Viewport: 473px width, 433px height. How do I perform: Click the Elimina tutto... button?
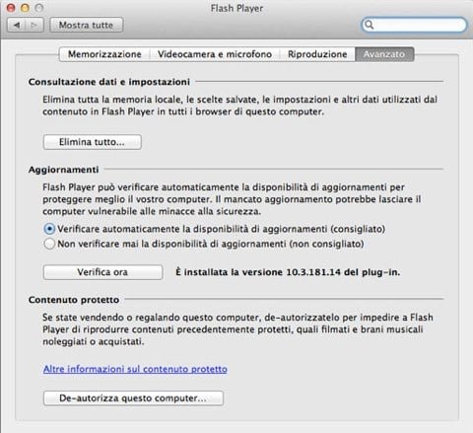(x=93, y=142)
